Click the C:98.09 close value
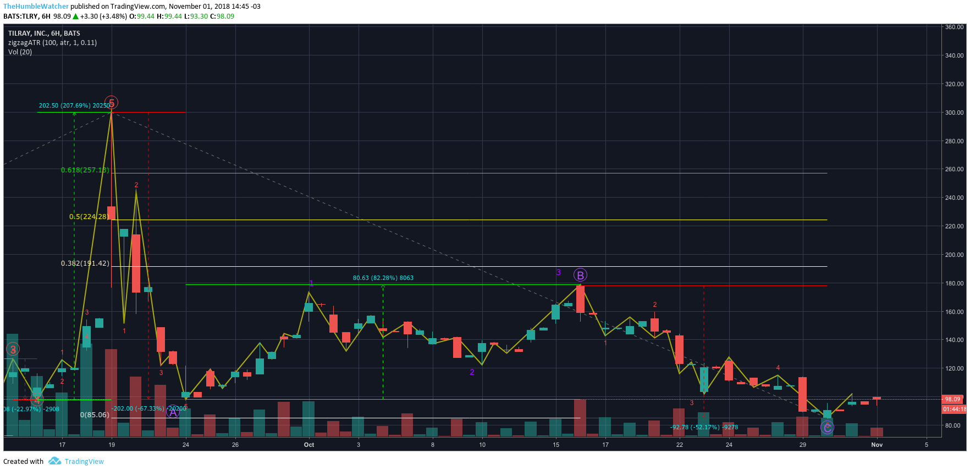The image size is (970, 471). click(x=222, y=16)
